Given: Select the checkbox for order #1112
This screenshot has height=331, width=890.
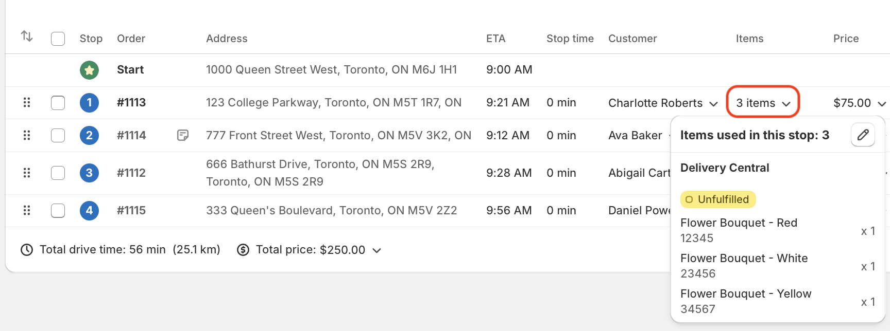Looking at the screenshot, I should 58,173.
